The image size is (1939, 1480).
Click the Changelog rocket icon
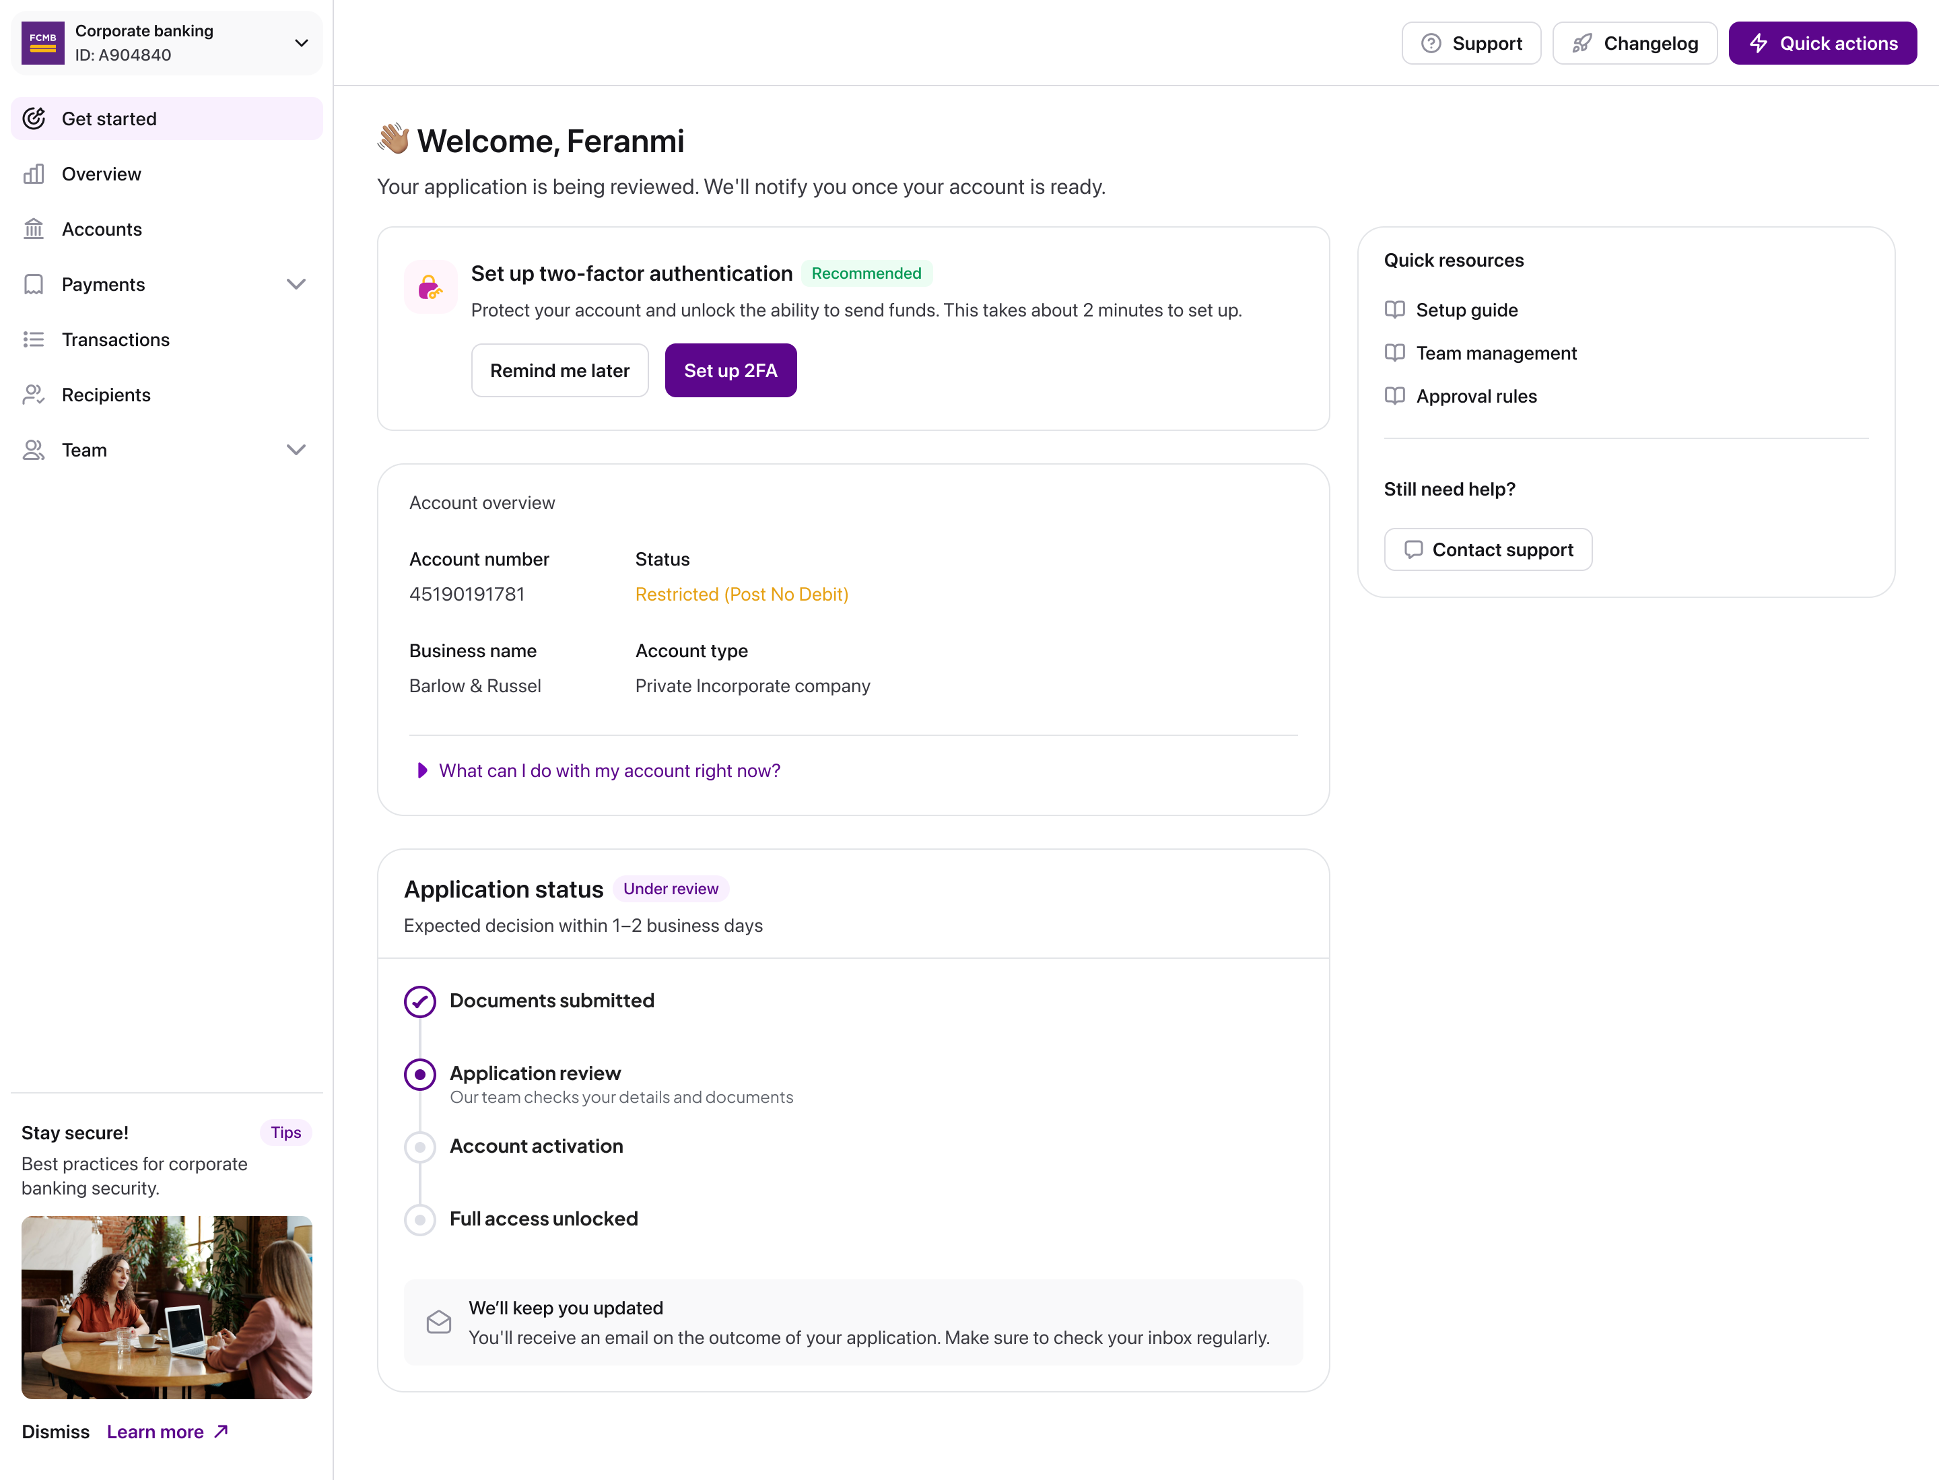click(1582, 43)
